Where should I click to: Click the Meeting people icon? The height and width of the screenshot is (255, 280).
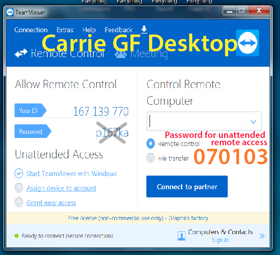pos(121,53)
